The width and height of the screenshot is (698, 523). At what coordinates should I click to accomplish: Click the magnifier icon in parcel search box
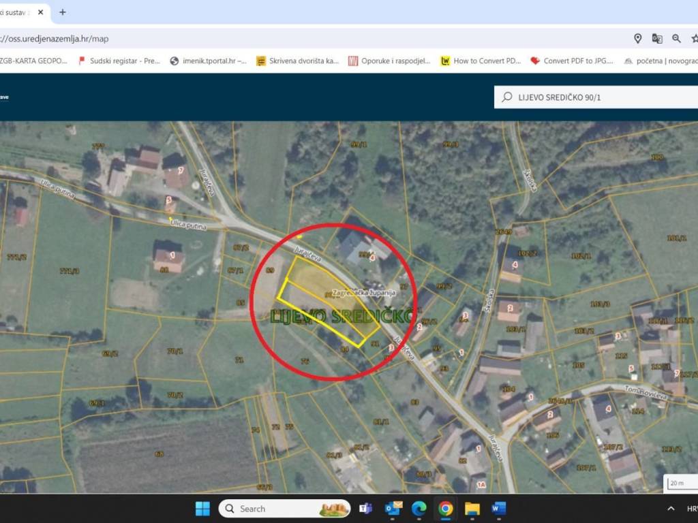click(x=507, y=97)
